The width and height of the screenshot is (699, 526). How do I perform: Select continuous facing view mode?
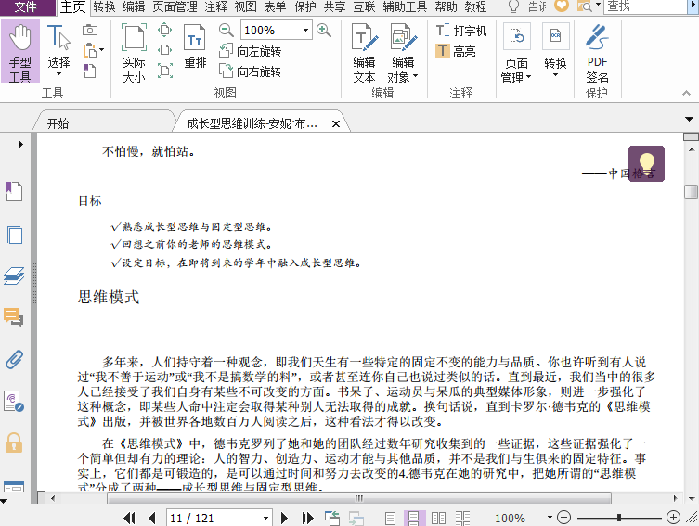tap(462, 518)
